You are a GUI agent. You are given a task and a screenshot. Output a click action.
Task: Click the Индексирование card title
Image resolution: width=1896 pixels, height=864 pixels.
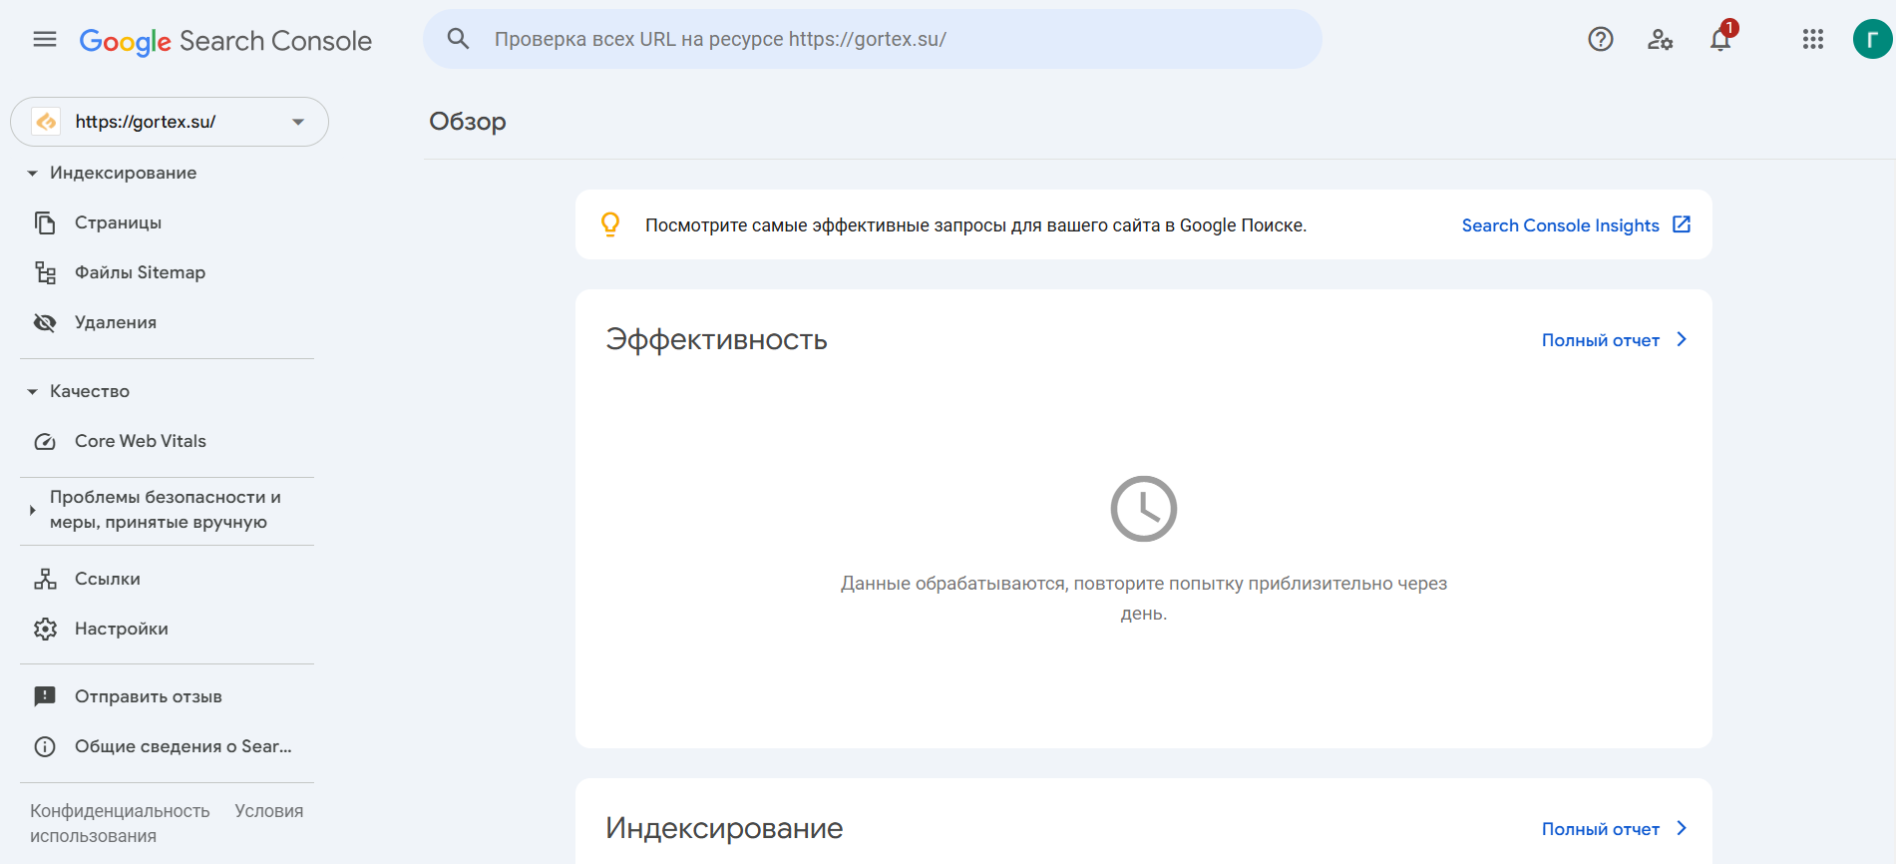point(724,828)
